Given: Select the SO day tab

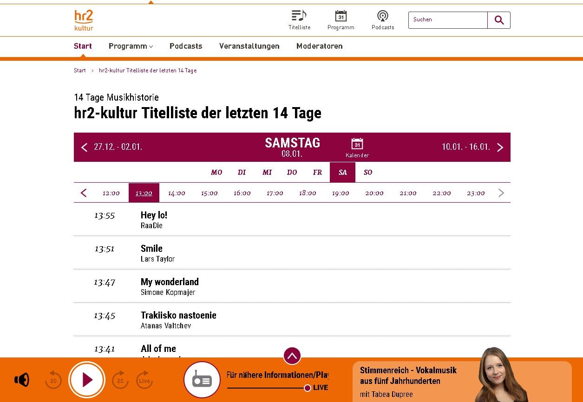Looking at the screenshot, I should coord(368,172).
